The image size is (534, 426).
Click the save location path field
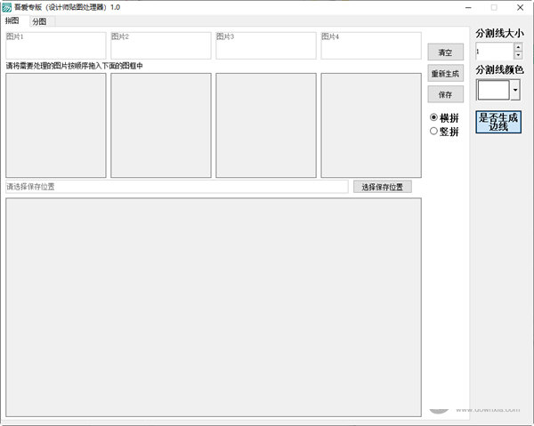coord(176,187)
